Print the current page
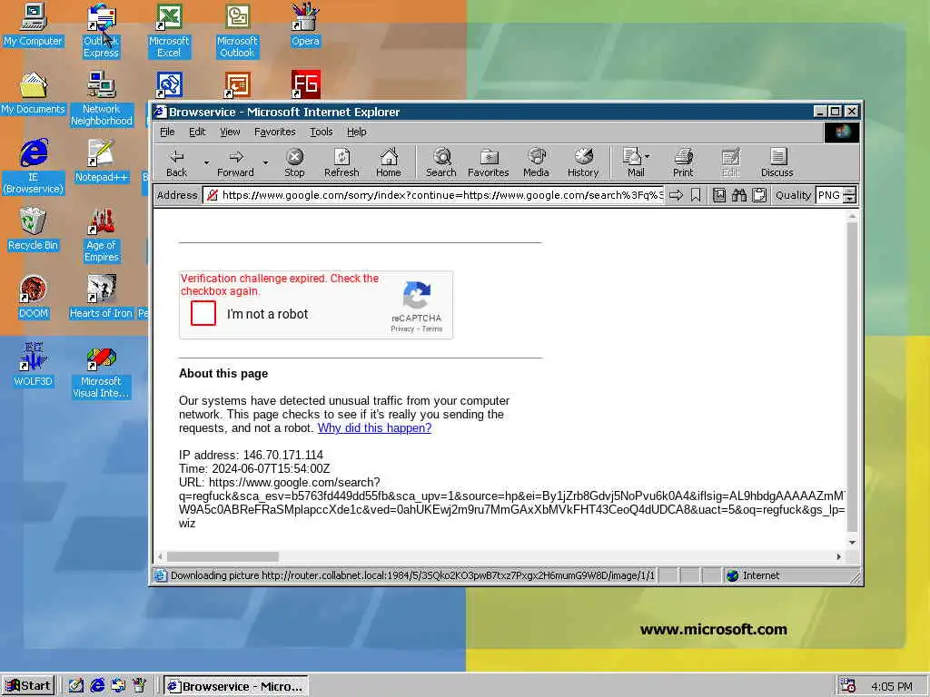 (x=683, y=163)
